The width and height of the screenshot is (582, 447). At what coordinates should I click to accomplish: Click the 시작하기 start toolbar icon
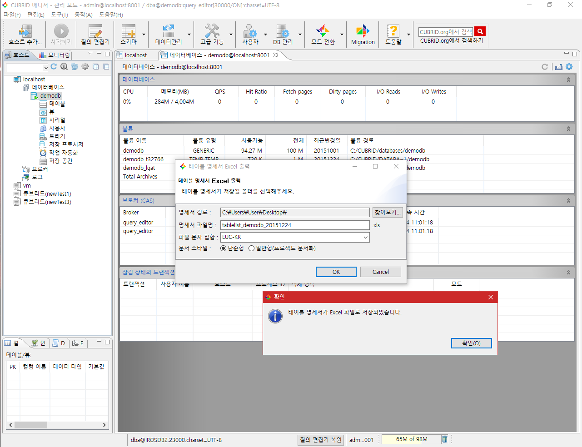(x=61, y=35)
